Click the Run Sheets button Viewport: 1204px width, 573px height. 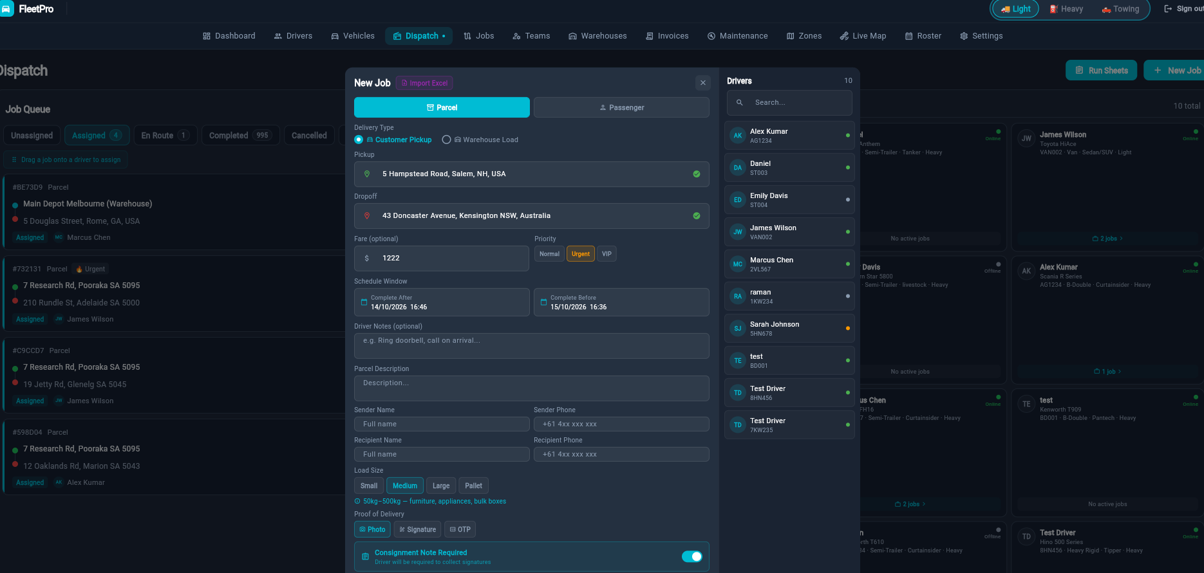pos(1101,71)
